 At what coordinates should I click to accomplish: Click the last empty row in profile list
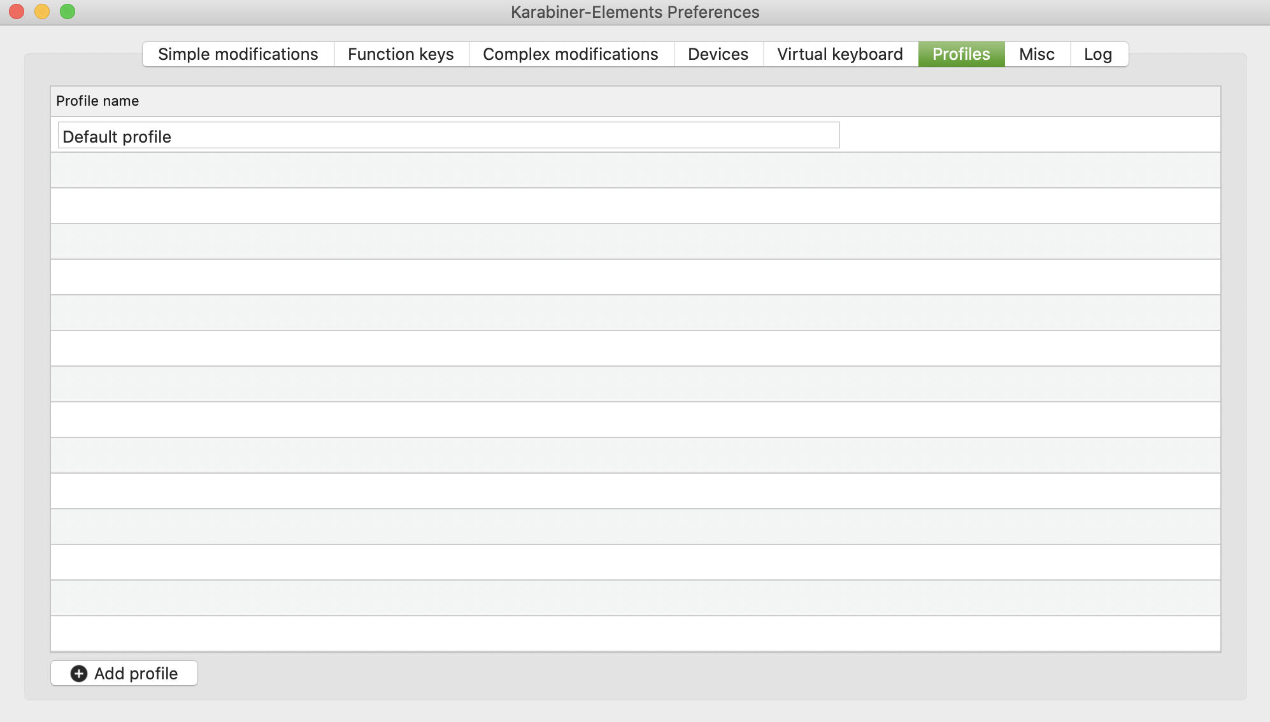tap(635, 634)
